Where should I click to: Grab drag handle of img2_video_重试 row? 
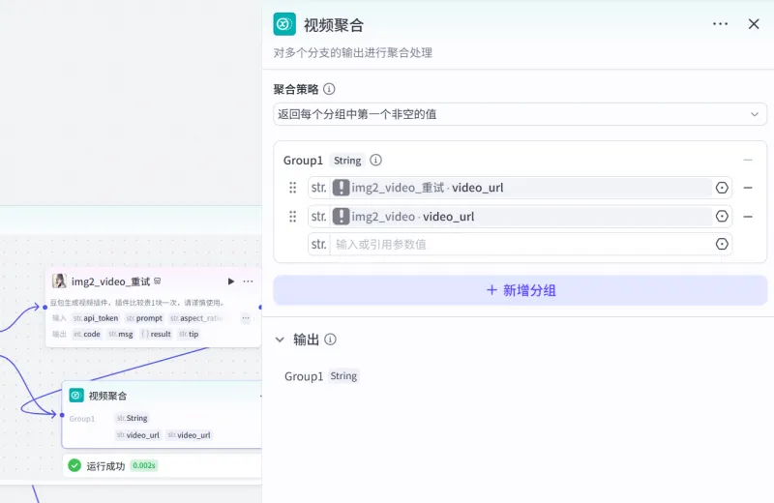coord(293,188)
